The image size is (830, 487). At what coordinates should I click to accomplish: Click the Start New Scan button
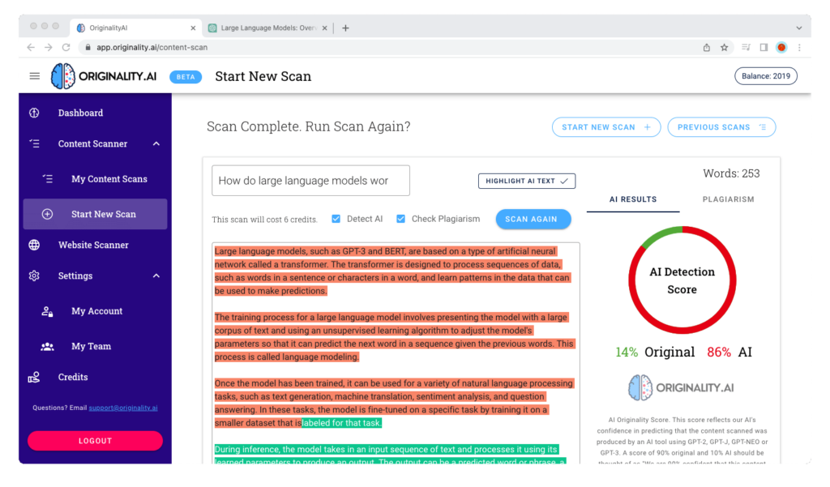point(606,127)
